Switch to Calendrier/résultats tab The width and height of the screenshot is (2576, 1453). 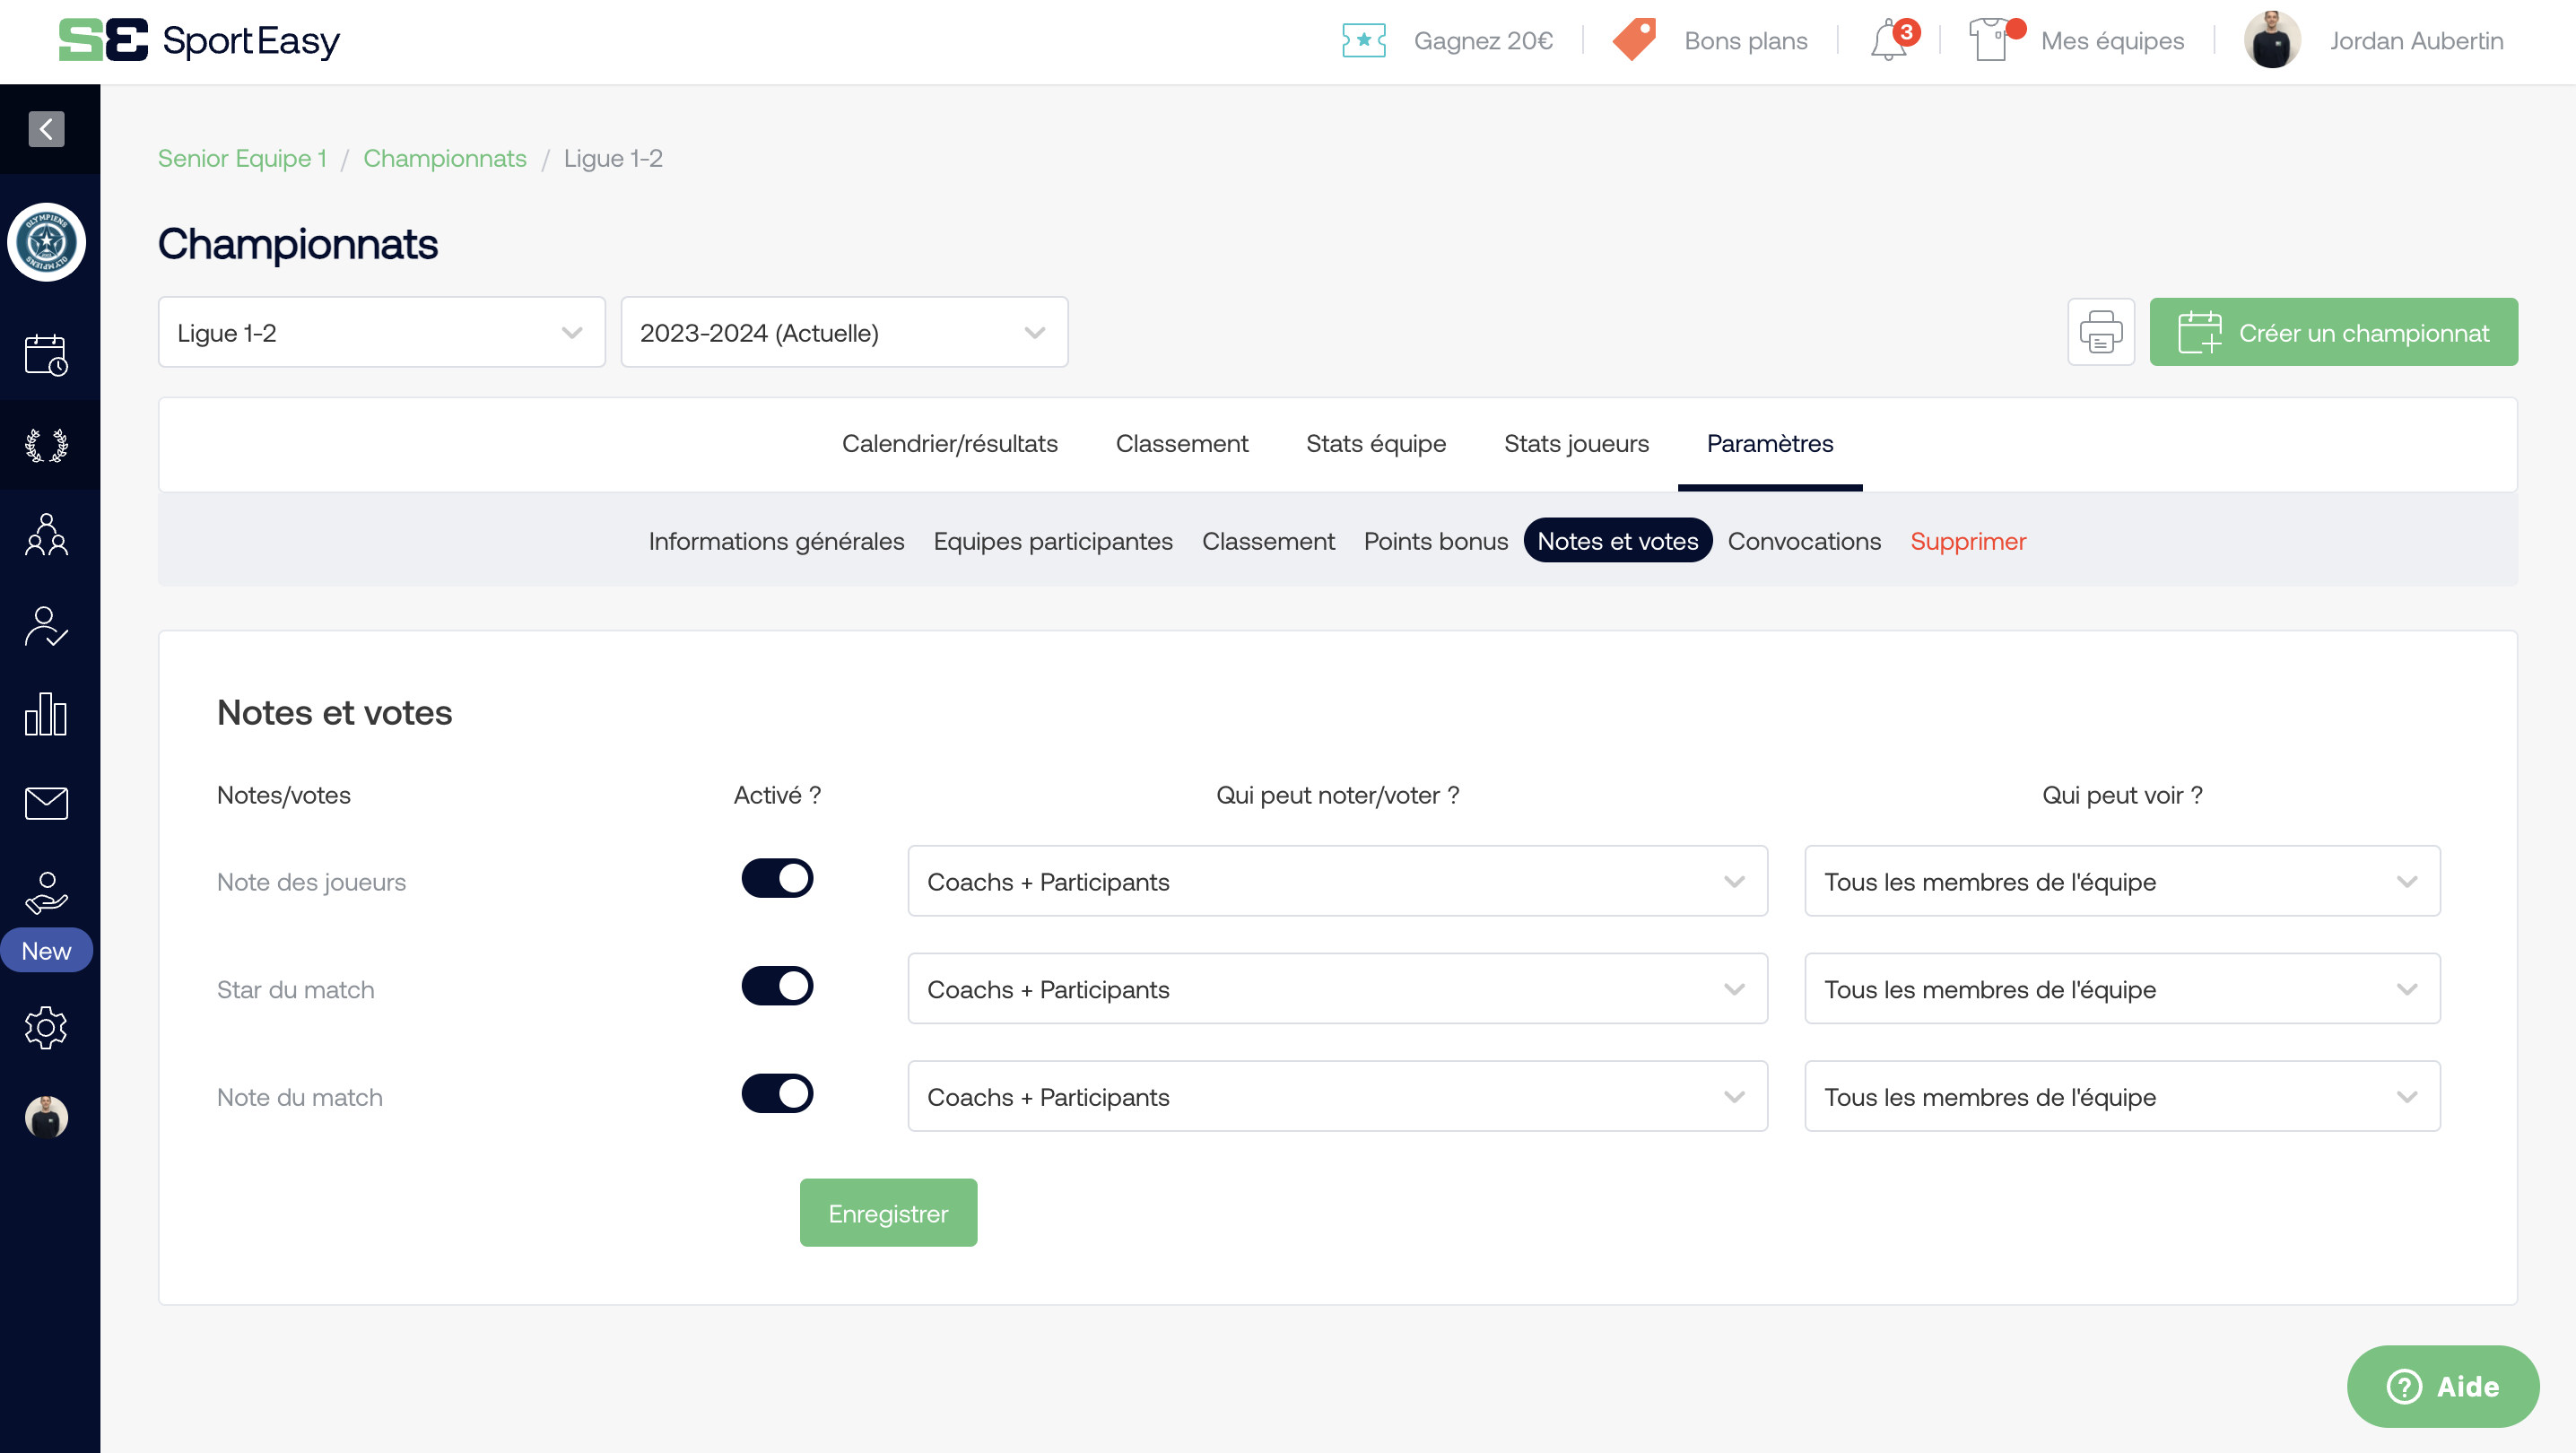click(x=949, y=444)
